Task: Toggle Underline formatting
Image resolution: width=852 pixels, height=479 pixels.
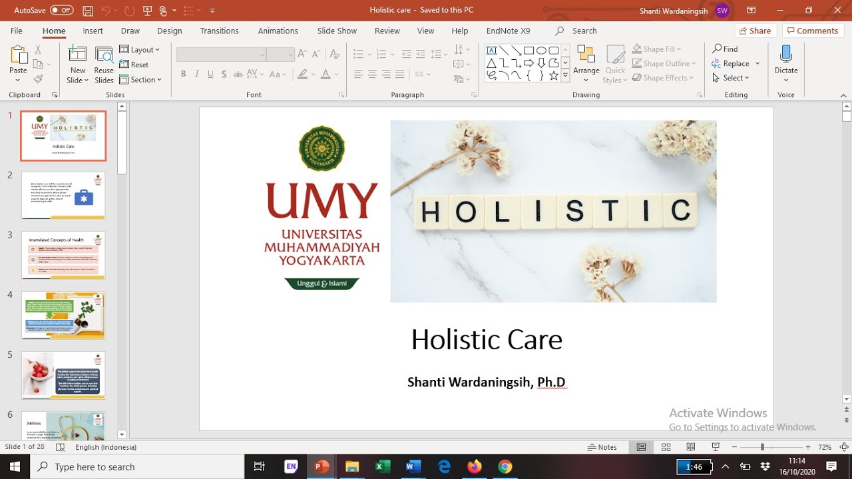Action: point(211,74)
